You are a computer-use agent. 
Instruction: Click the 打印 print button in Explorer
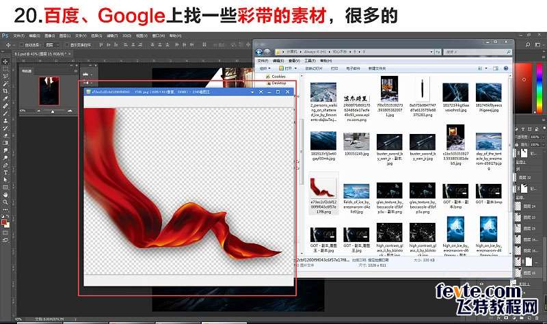(334, 68)
